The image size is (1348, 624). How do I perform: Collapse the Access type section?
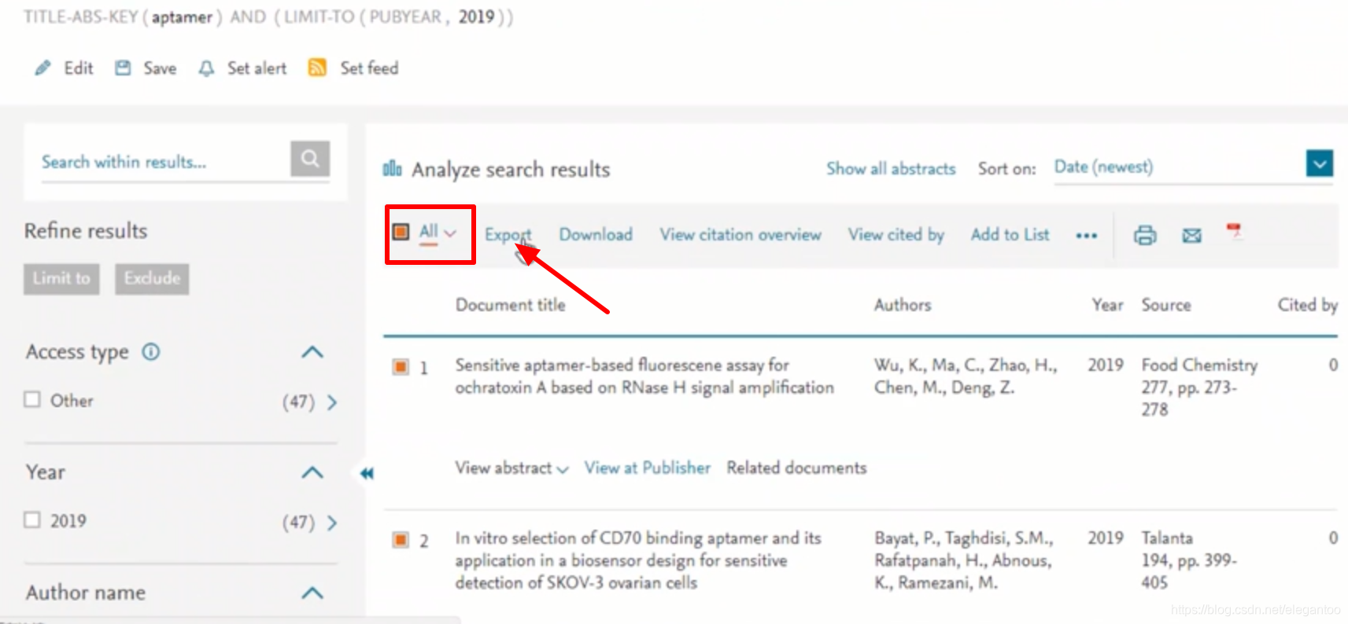pos(312,352)
